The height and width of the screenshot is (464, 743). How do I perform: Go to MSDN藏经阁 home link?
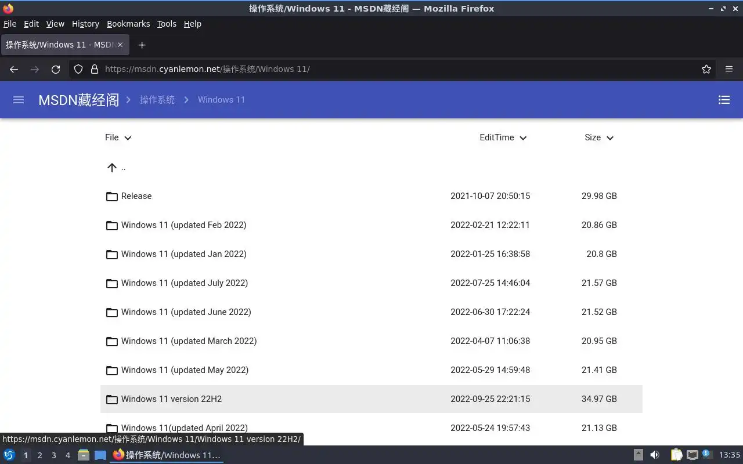coord(78,100)
